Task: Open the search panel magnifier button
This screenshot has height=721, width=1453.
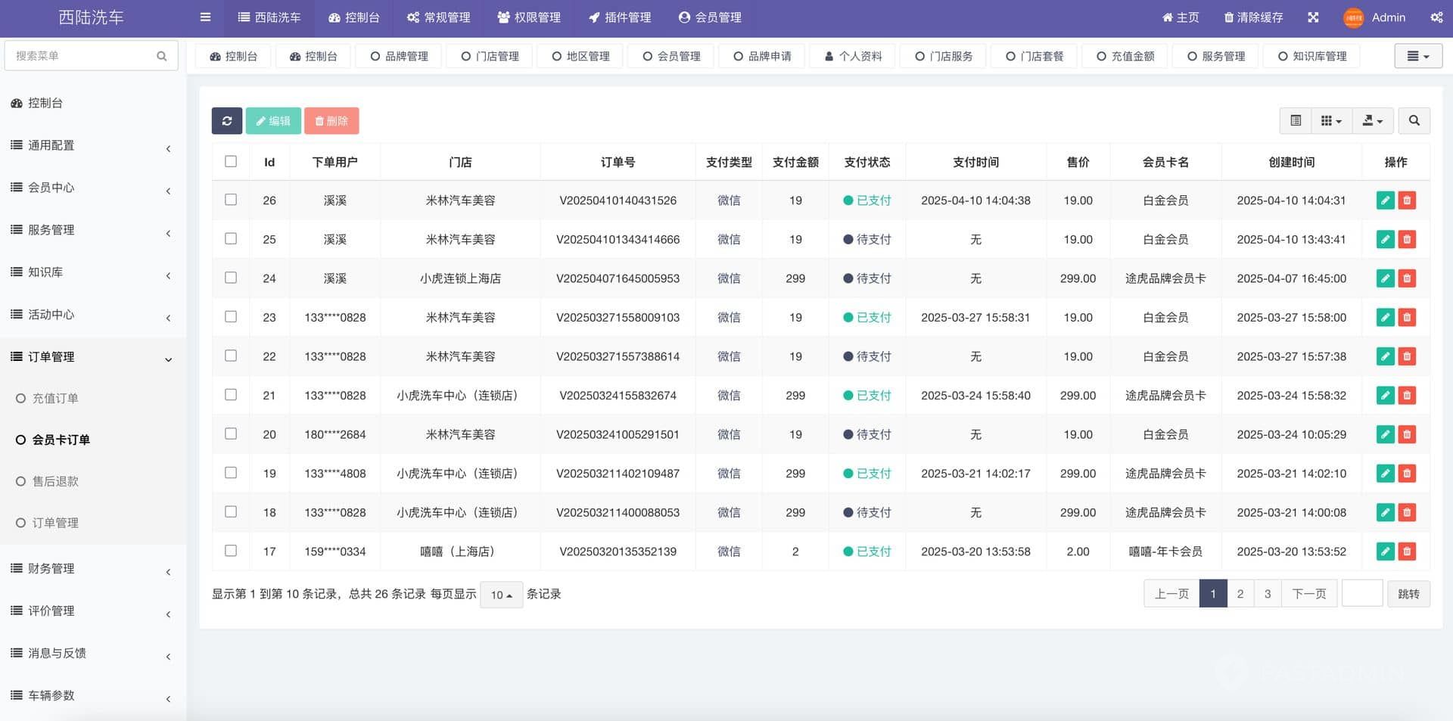Action: pos(1414,121)
